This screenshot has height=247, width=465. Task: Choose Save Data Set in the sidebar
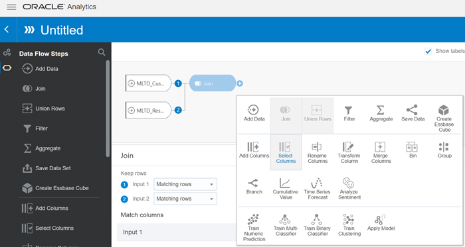[46, 168]
